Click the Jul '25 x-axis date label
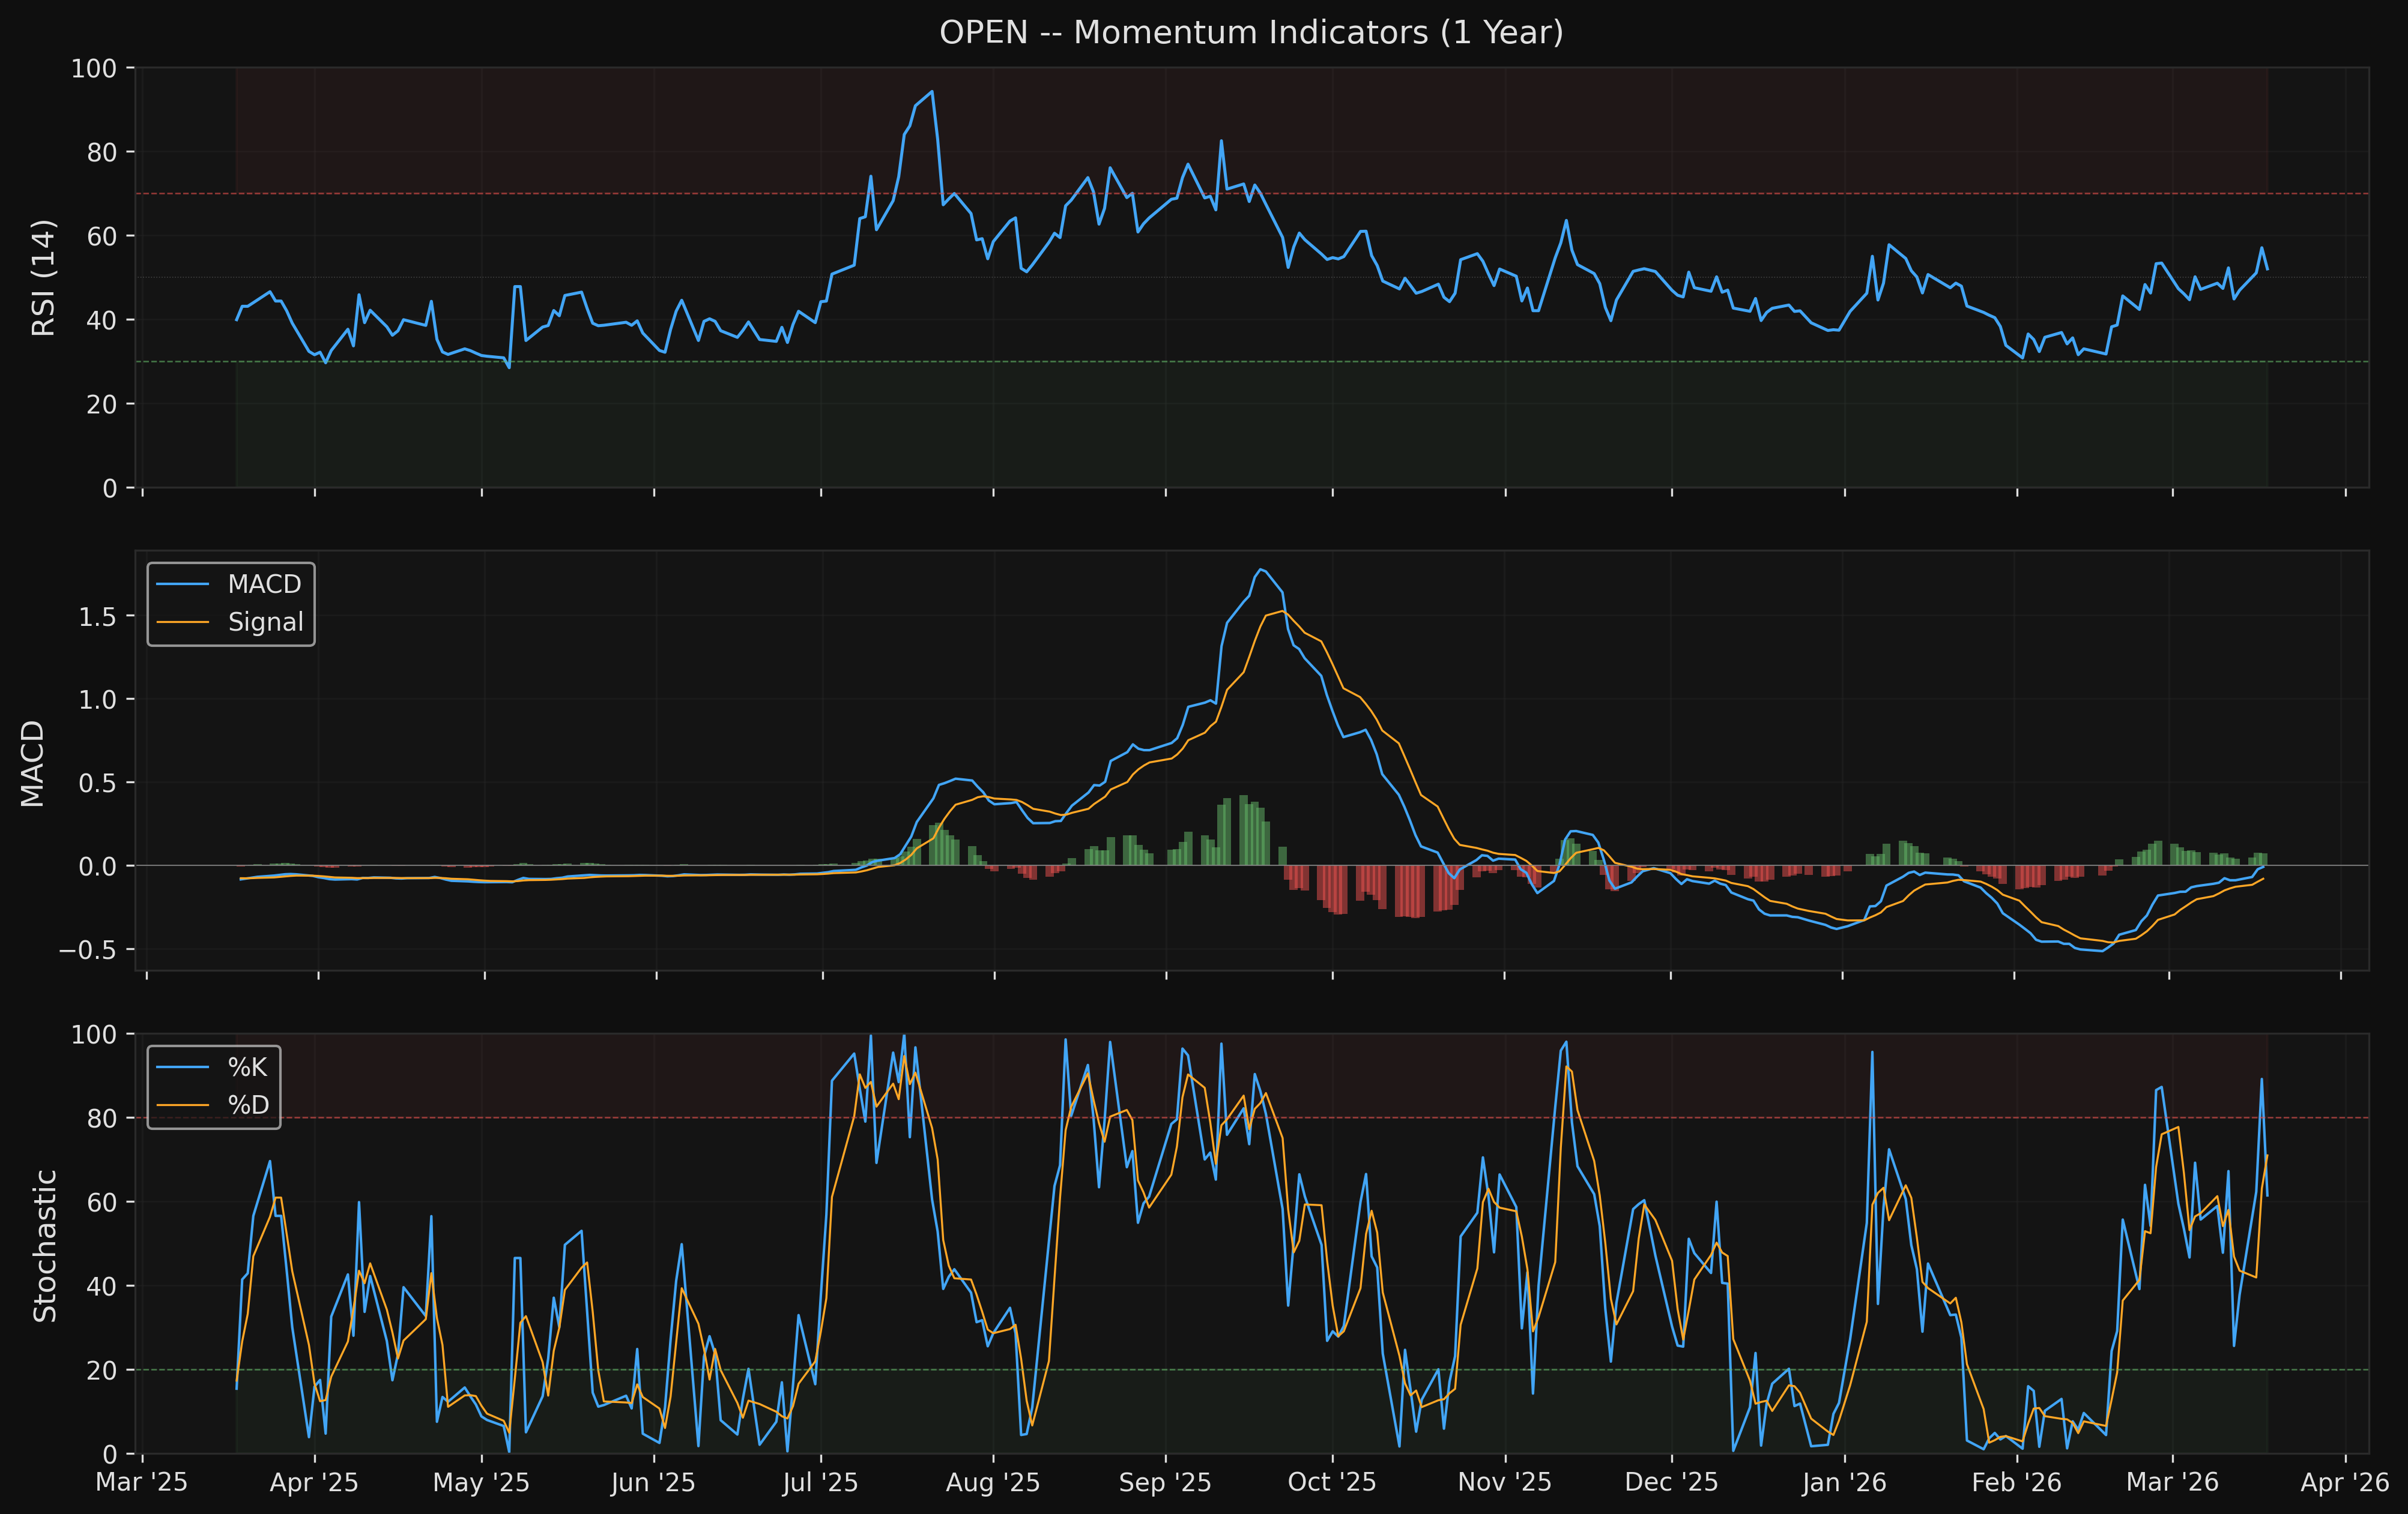 pyautogui.click(x=820, y=1482)
